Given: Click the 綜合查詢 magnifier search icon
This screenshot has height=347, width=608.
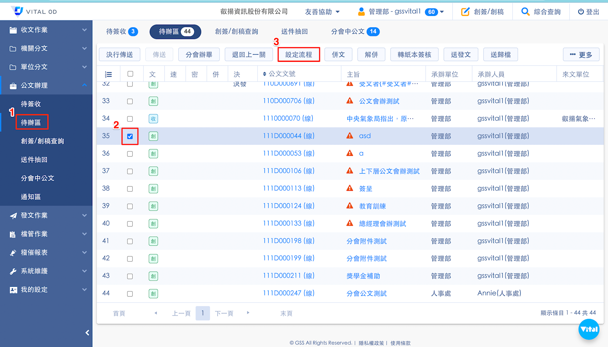Looking at the screenshot, I should pos(525,12).
